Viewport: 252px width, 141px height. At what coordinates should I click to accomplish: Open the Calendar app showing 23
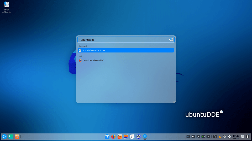coord(132,136)
